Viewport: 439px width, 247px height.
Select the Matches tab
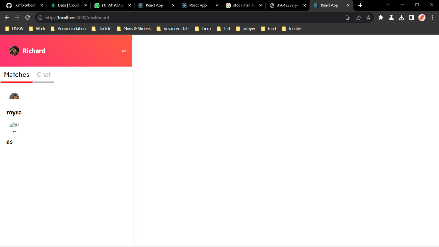coord(17,75)
